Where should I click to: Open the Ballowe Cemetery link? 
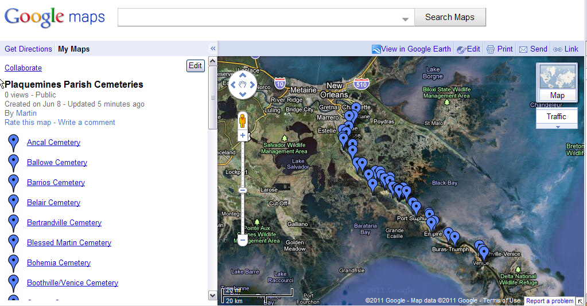tap(57, 162)
